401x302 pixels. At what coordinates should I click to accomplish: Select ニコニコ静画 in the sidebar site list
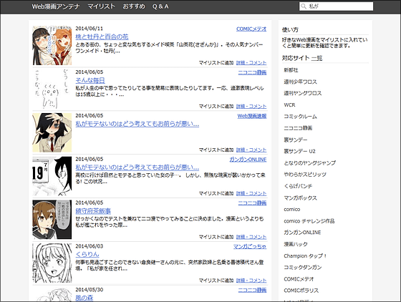298,128
